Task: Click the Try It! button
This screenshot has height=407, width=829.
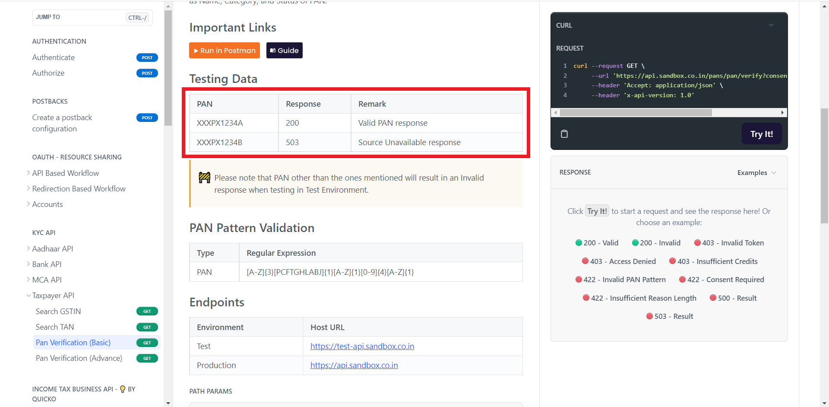Action: click(x=762, y=134)
